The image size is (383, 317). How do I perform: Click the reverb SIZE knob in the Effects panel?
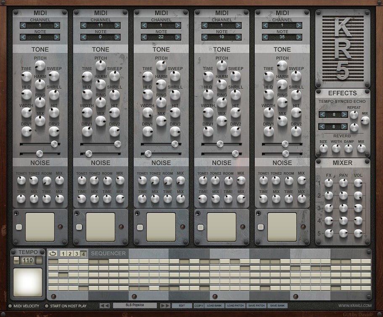click(323, 148)
